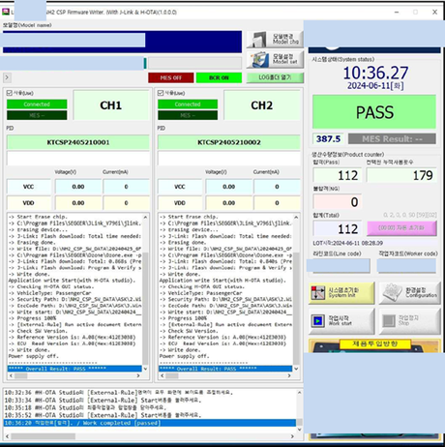The height and width of the screenshot is (447, 445).
Task: Click CH1 VDD voltage value
Action: pos(78,203)
